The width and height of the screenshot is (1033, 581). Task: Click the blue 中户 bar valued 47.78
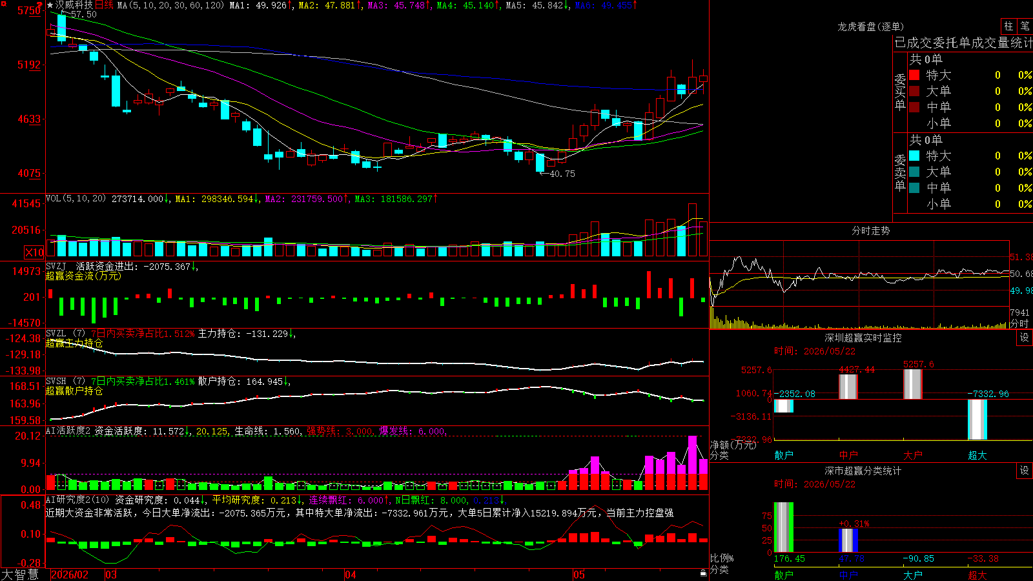pos(848,541)
